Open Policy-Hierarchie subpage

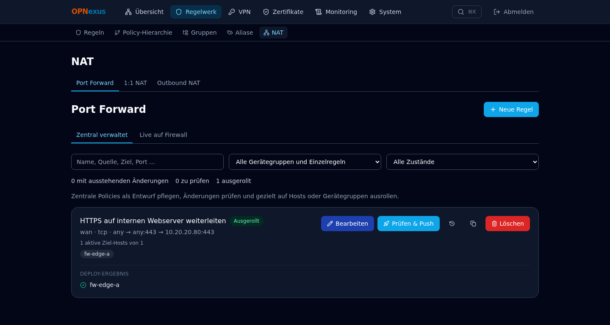[x=143, y=33]
